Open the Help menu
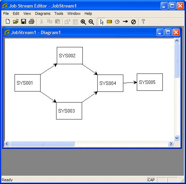The height and width of the screenshot is (184, 186). tap(88, 13)
